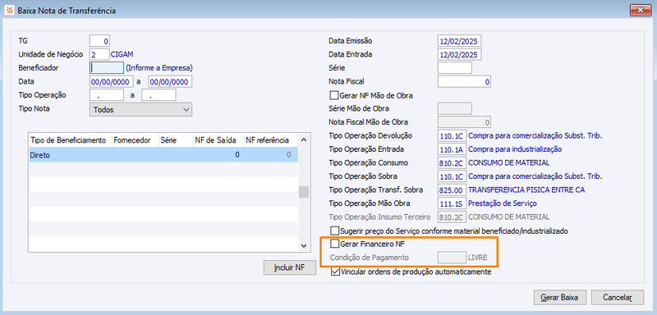Click the Incluir NF button
Image resolution: width=657 pixels, height=315 pixels.
[x=290, y=267]
